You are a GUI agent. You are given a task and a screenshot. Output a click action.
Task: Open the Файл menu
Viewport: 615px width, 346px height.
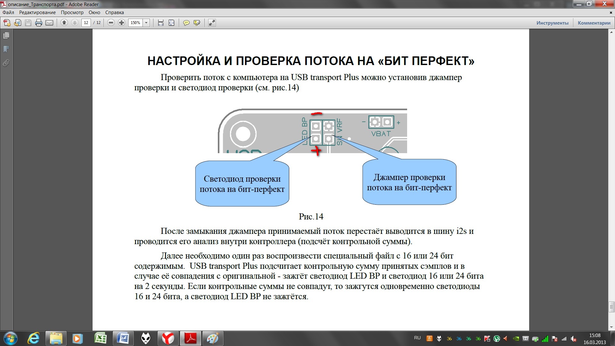(x=8, y=12)
